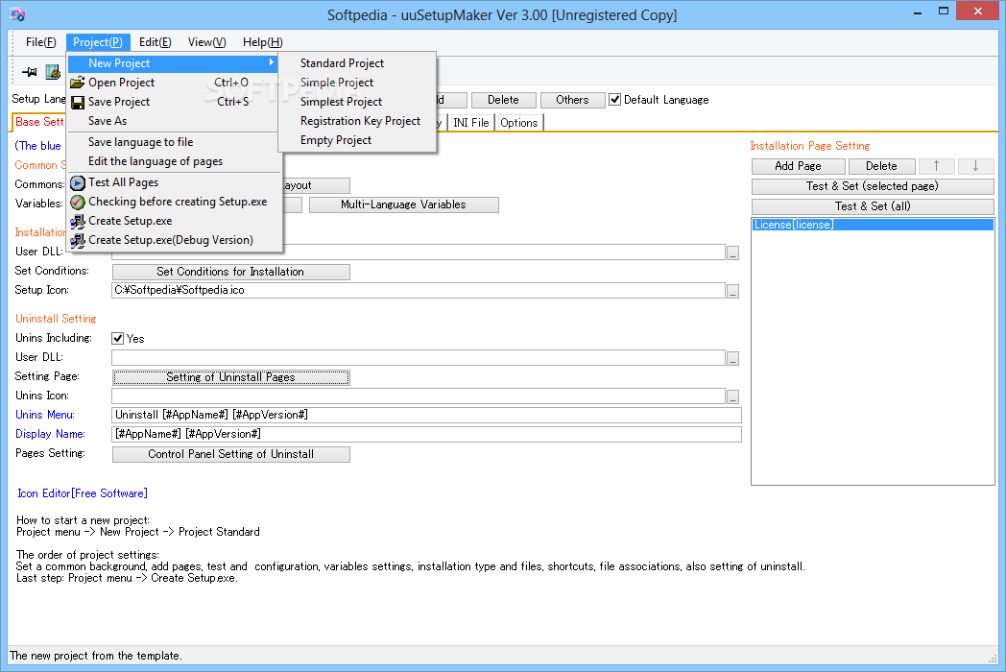This screenshot has height=672, width=1006.
Task: Click Delete in Installation Page Setting
Action: (881, 166)
